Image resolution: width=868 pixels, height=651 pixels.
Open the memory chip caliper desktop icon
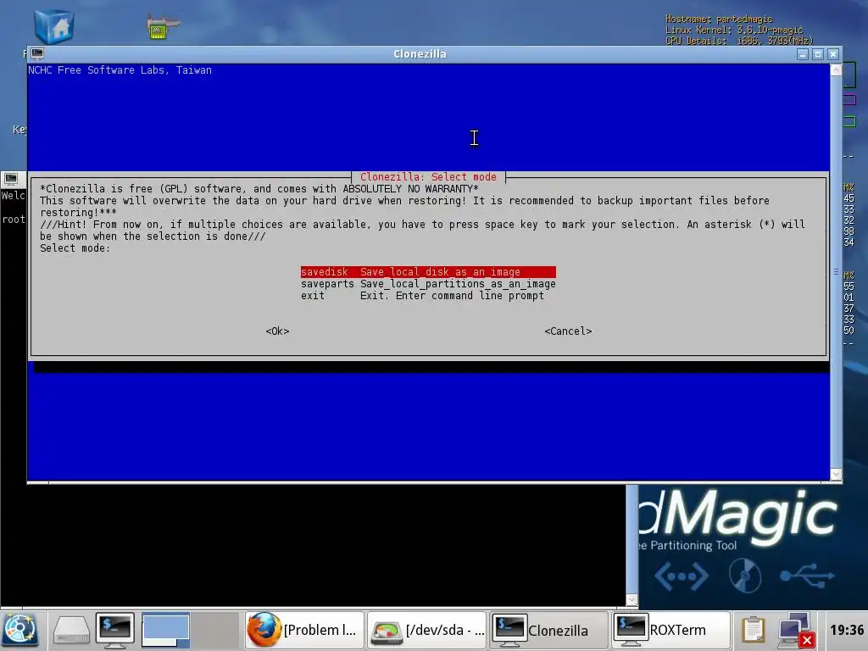point(163,26)
